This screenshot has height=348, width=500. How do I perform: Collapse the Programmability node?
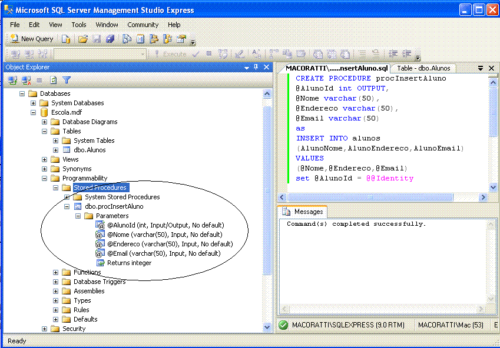(44, 178)
